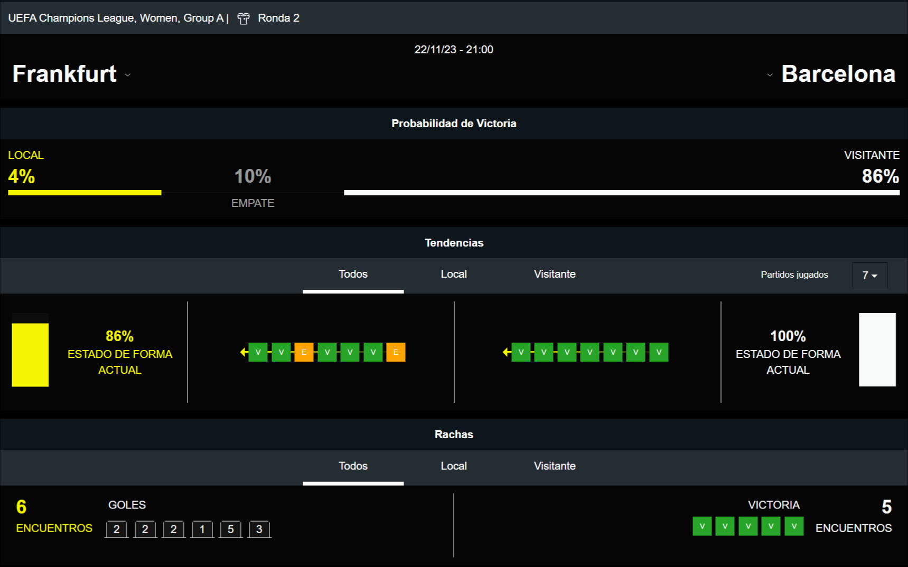Open the Partidos jugados dropdown showing 7
908x567 pixels.
point(869,275)
